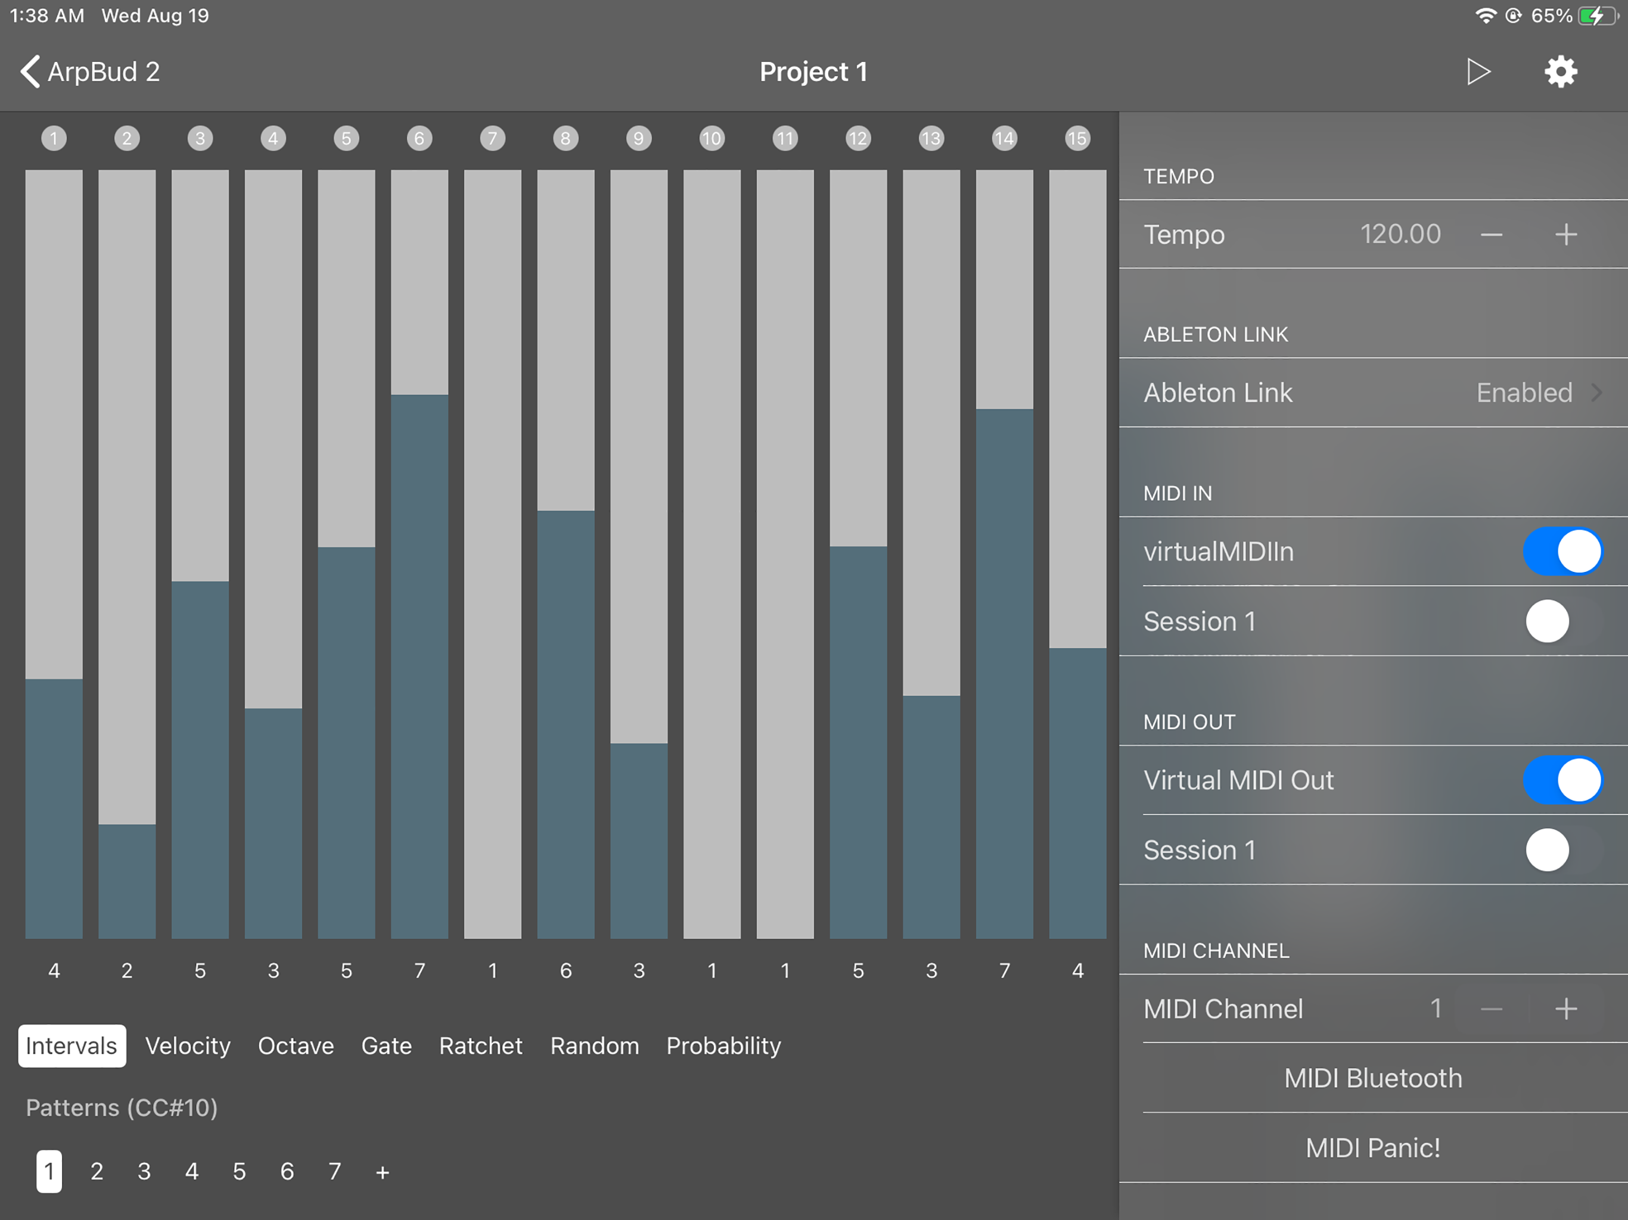Switch to the Probability tab

[723, 1045]
